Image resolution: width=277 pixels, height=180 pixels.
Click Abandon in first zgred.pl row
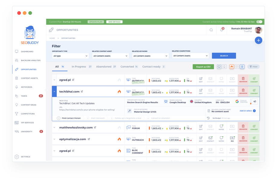click(x=243, y=80)
